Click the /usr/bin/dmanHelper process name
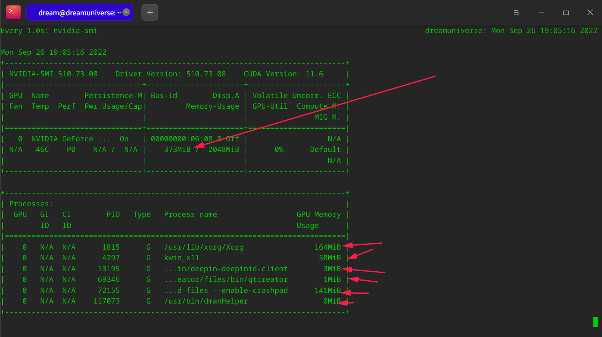602x337 pixels. click(x=206, y=301)
